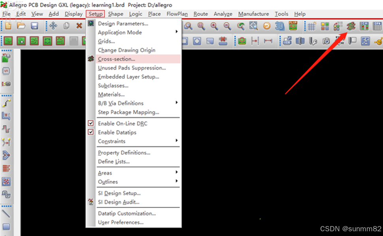Open User Preferences
This screenshot has height=236, width=383.
(138, 222)
